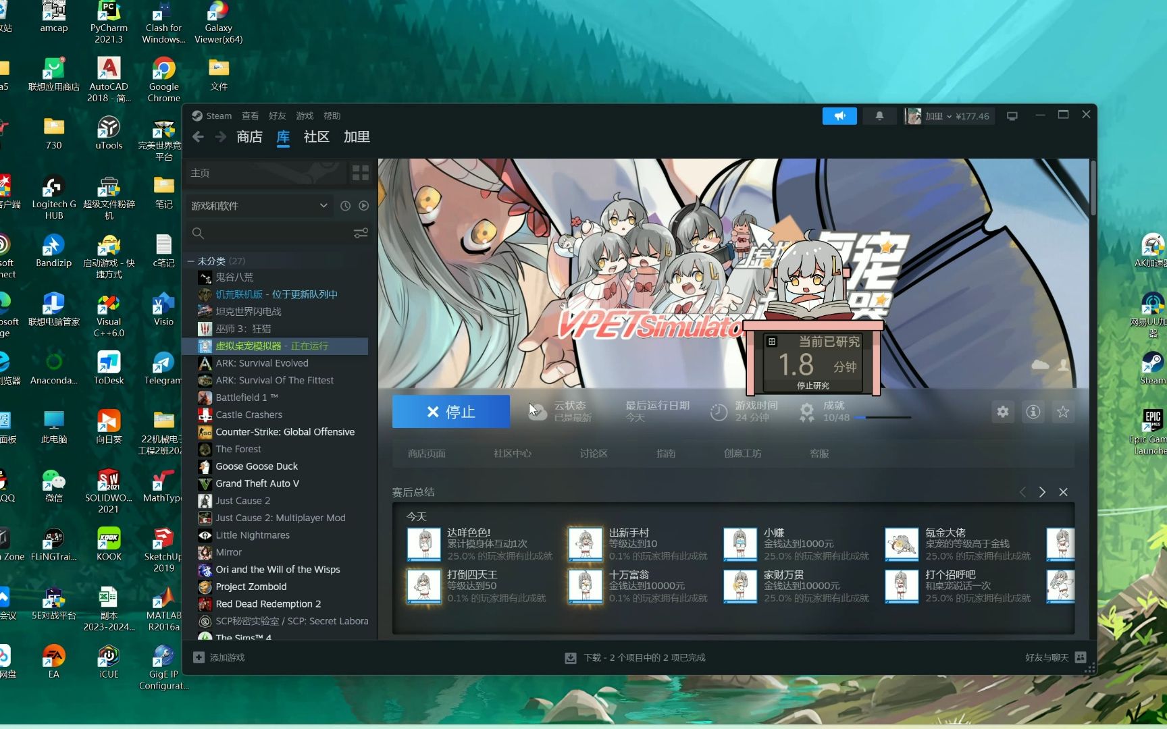Select 饥荒联机版 in the library list
Viewport: 1167px width, 729px height.
(276, 294)
